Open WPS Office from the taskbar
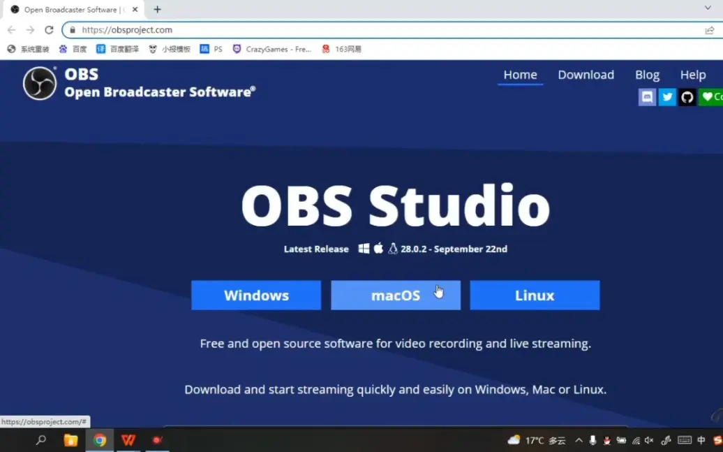 (x=128, y=440)
